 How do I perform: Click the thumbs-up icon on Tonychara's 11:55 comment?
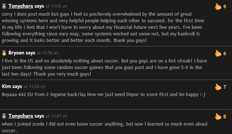(218, 7)
